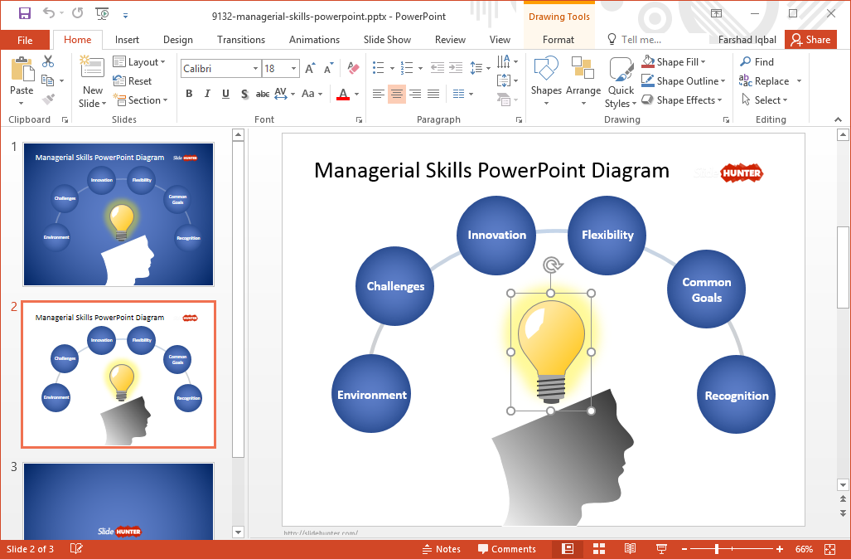Toggle Bold formatting
The width and height of the screenshot is (851, 559).
[189, 94]
